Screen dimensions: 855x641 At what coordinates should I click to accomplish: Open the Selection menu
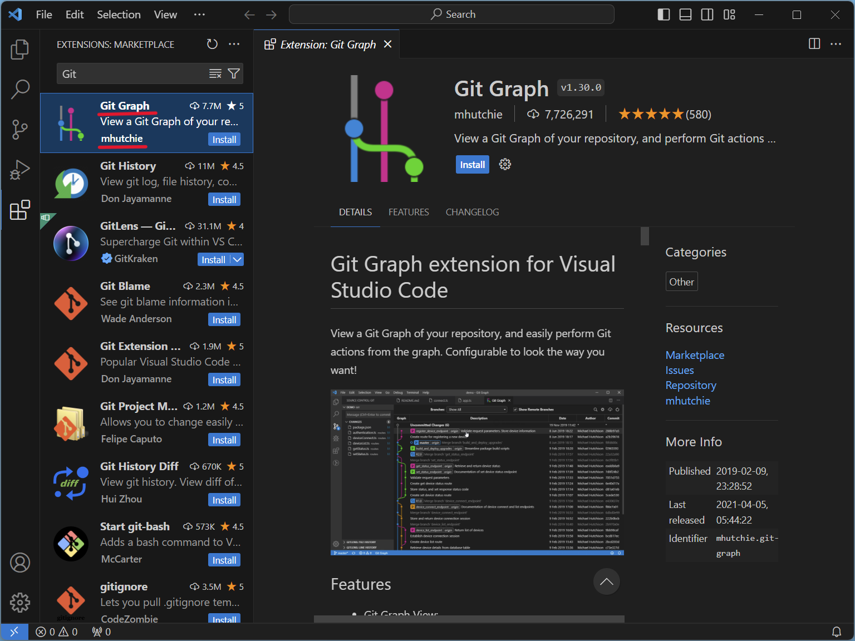(x=119, y=15)
